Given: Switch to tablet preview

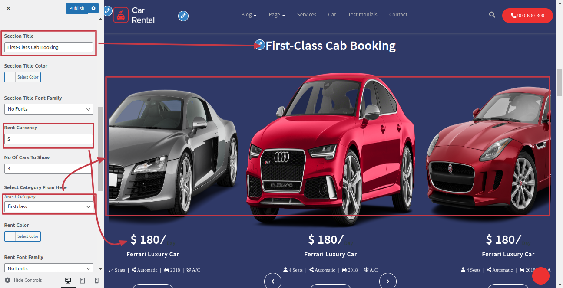Looking at the screenshot, I should [83, 280].
